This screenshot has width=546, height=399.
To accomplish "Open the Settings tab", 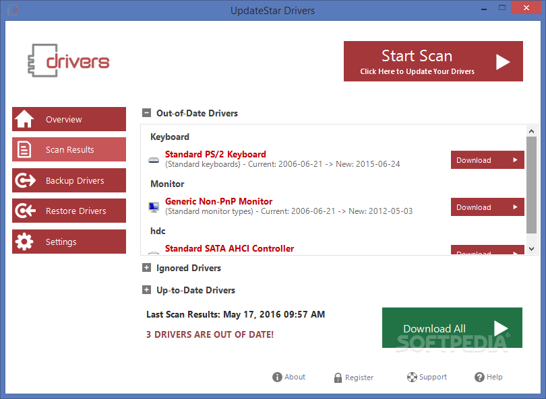I will pyautogui.click(x=69, y=241).
